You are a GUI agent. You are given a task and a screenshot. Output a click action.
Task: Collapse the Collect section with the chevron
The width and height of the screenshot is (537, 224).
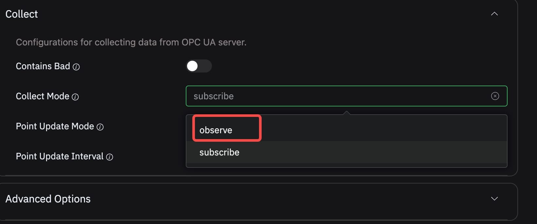494,14
